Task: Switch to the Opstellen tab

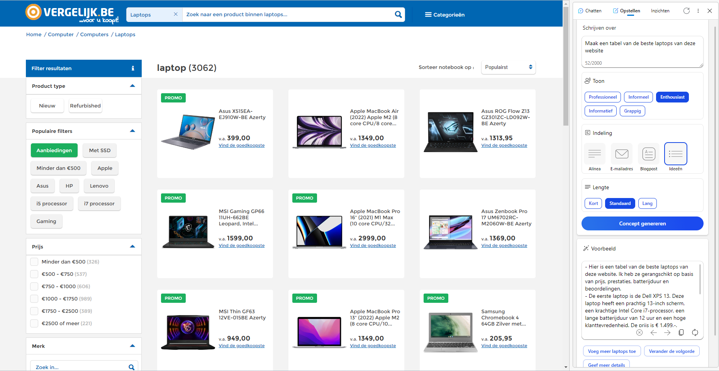Action: coord(626,11)
